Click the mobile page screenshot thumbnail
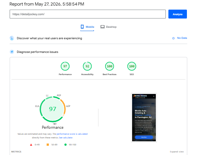Screen dimensions: 208x155 [144, 118]
